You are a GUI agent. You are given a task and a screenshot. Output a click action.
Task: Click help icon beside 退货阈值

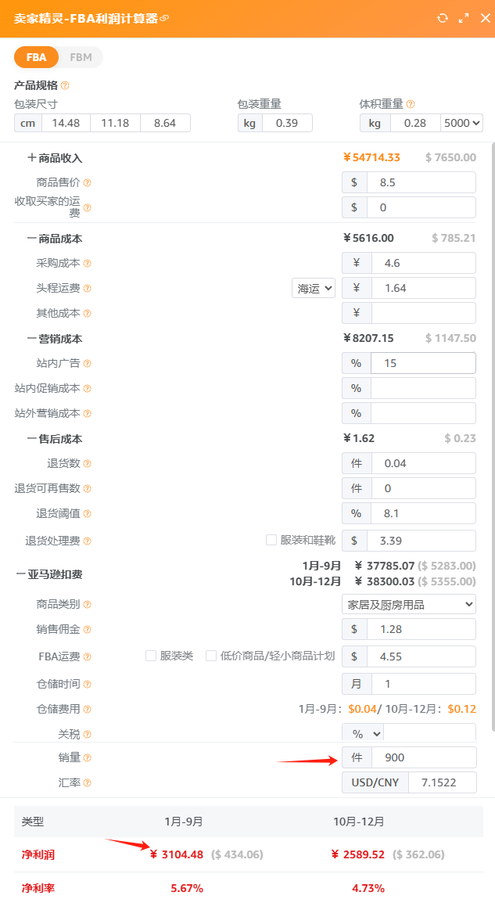click(x=87, y=514)
